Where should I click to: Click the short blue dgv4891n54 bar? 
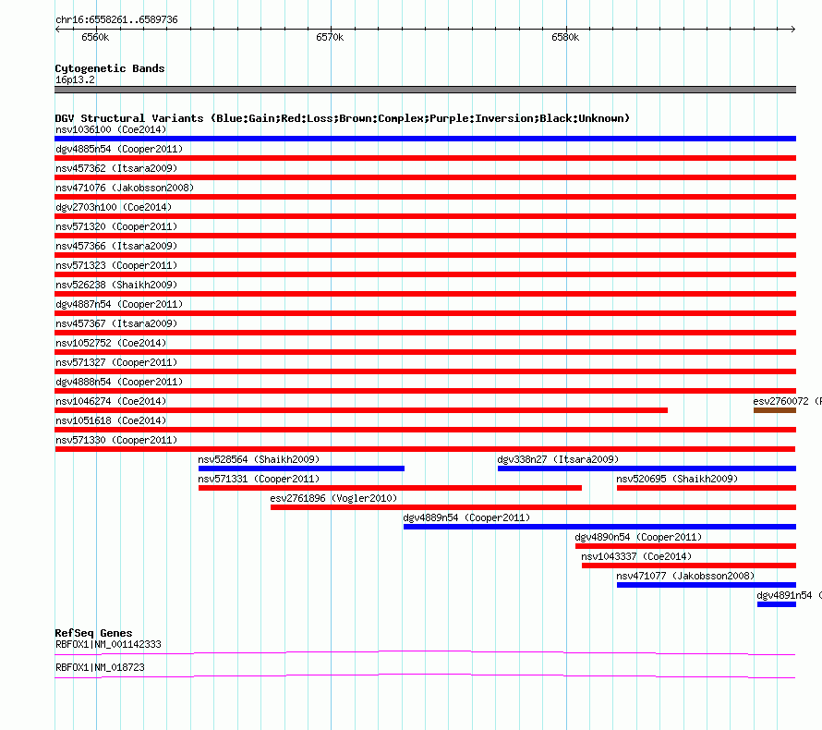tap(777, 604)
